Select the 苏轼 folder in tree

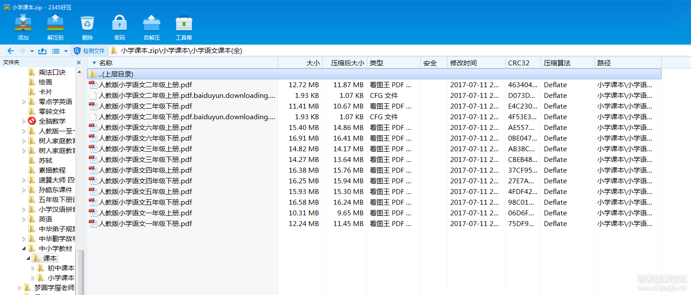45,160
